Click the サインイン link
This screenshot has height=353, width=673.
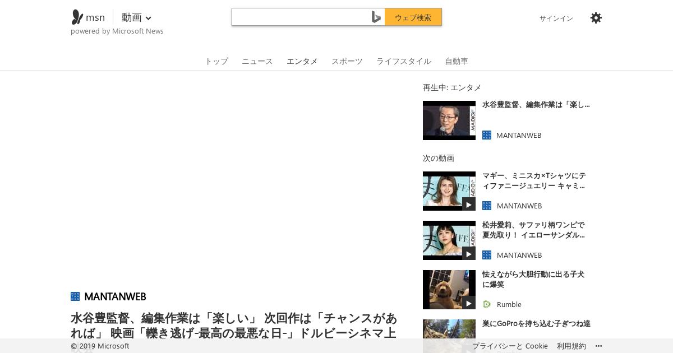click(x=556, y=18)
